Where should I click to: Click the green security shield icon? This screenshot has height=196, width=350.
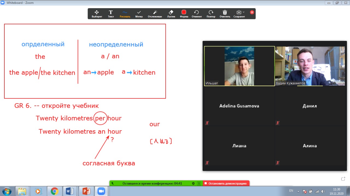tap(193, 183)
